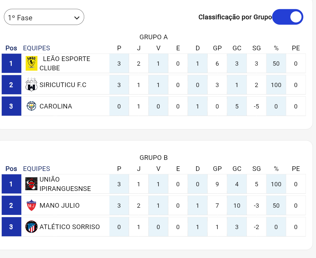
Task: Click the EQUIPES header in Grupo A
Action: coord(36,48)
